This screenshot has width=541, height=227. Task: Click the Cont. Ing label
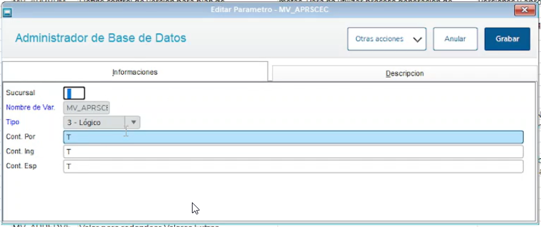click(x=20, y=151)
